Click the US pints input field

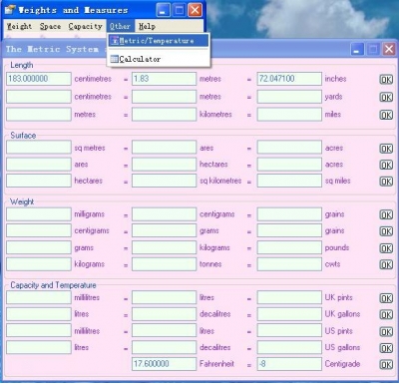coord(289,331)
